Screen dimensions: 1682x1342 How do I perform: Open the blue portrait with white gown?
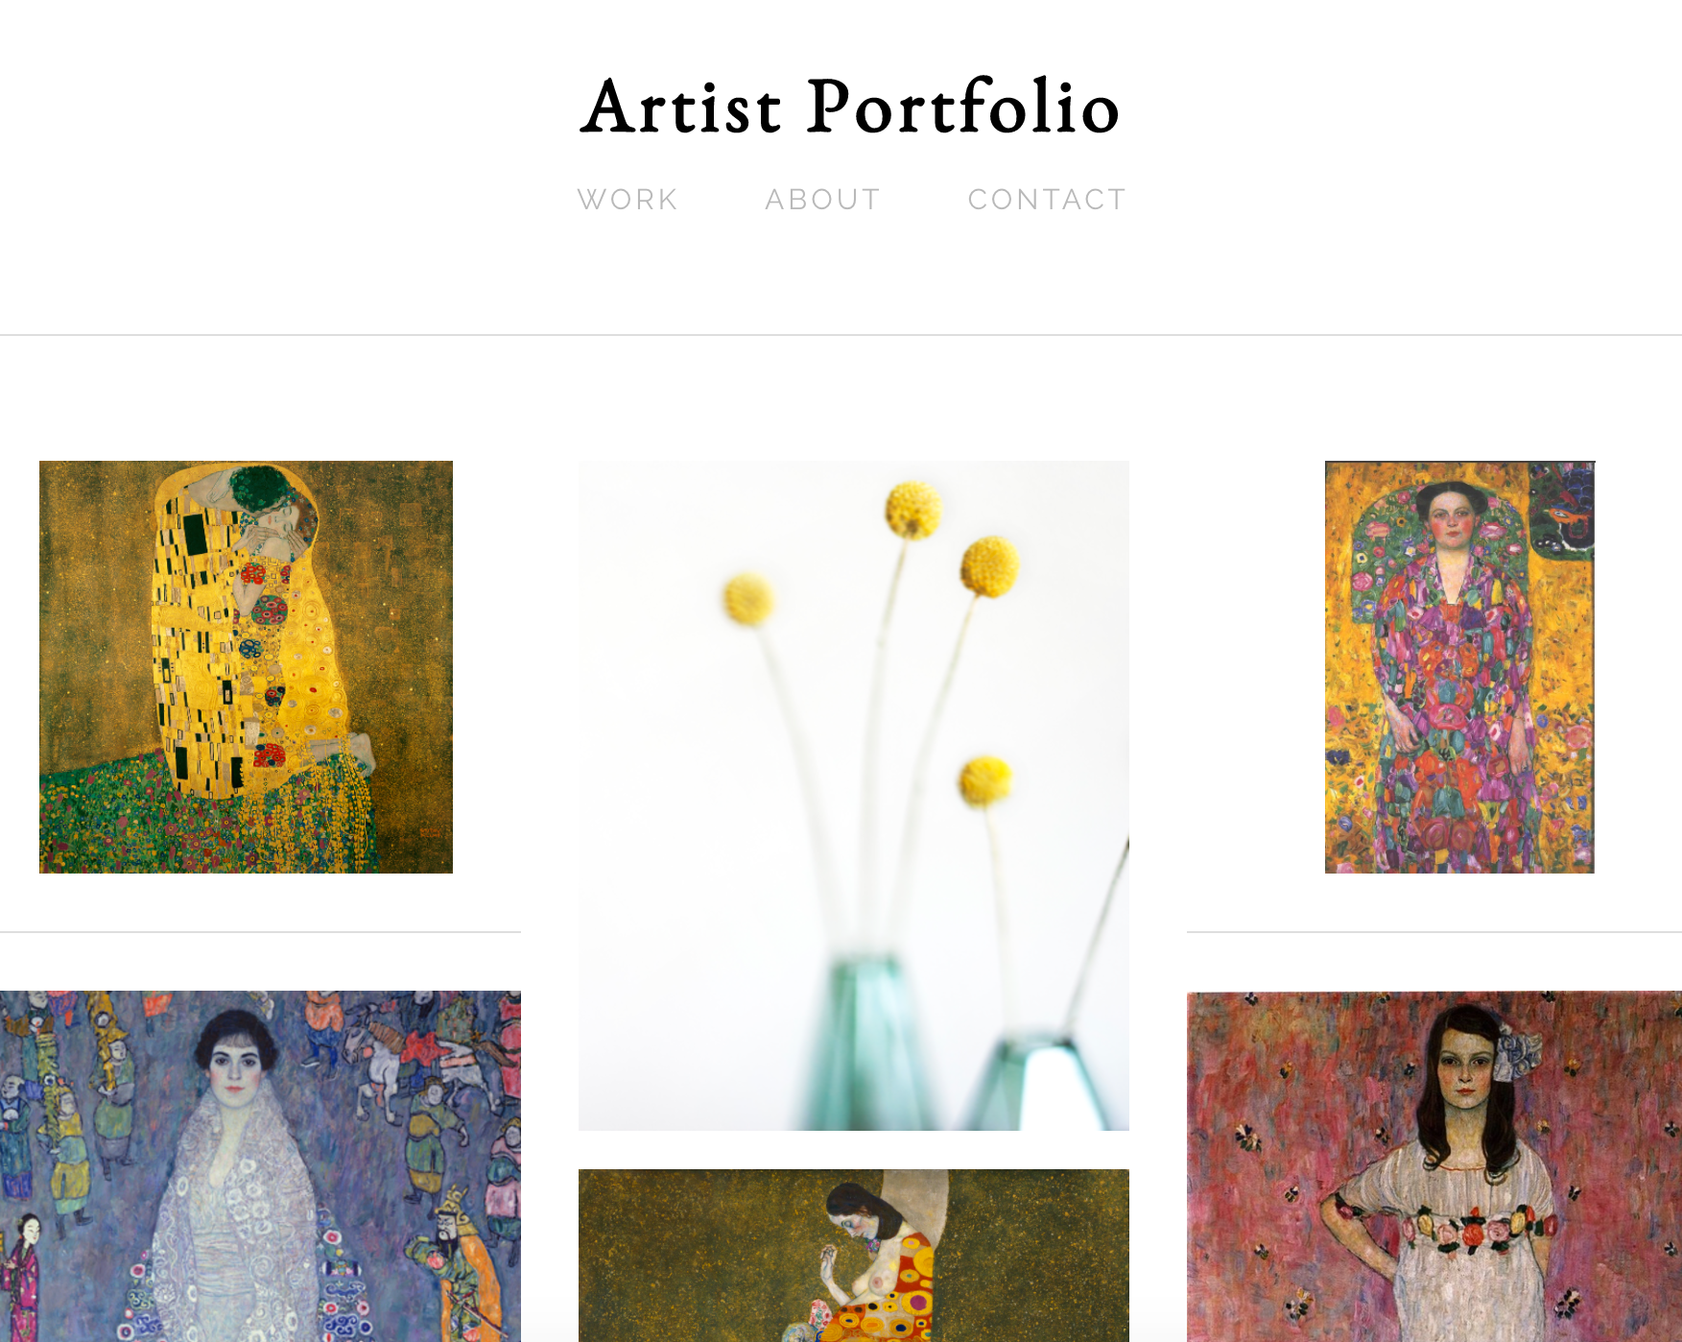pyautogui.click(x=260, y=1166)
